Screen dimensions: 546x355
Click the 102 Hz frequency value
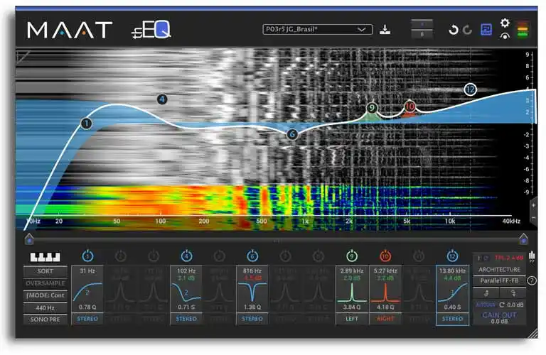click(x=186, y=271)
